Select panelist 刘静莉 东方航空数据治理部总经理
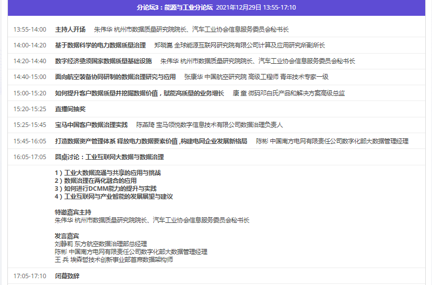The height and width of the screenshot is (285, 432). click(101, 244)
